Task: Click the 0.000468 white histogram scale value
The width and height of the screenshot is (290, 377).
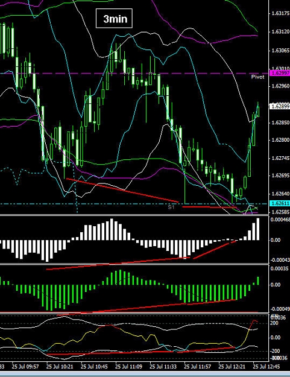Action: coord(280,220)
